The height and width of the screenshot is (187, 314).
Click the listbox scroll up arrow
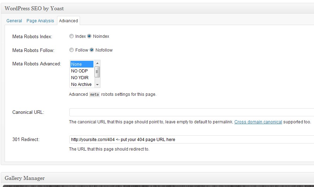(x=97, y=63)
